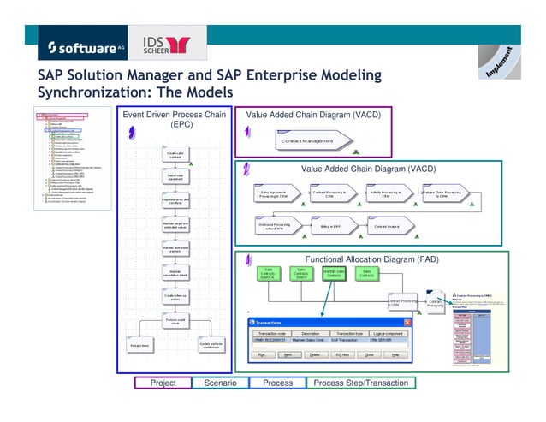This screenshot has height=422, width=546.
Task: Open the Help button in Transactions dialog
Action: click(x=395, y=354)
